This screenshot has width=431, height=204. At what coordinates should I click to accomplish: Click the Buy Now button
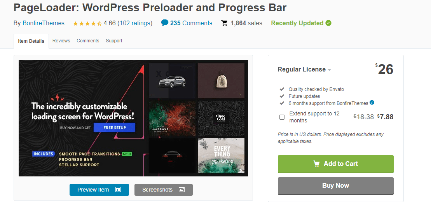click(x=336, y=186)
